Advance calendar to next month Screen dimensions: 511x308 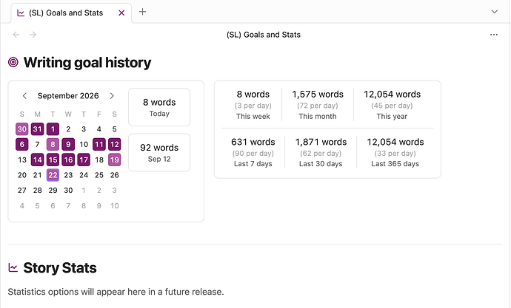pyautogui.click(x=112, y=96)
